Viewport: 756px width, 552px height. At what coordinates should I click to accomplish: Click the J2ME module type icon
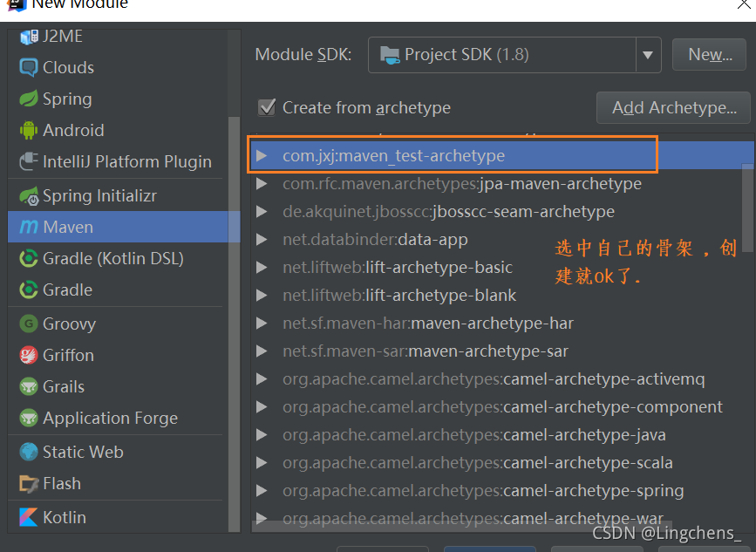(x=29, y=37)
